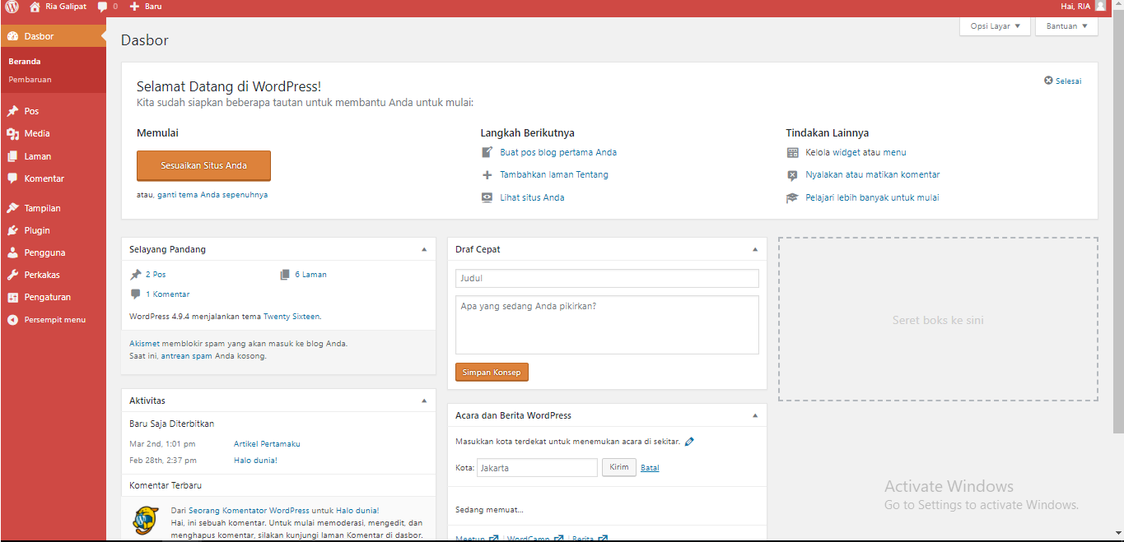The height and width of the screenshot is (542, 1124).
Task: Click the WordPress logo in admin bar
Action: pyautogui.click(x=12, y=7)
